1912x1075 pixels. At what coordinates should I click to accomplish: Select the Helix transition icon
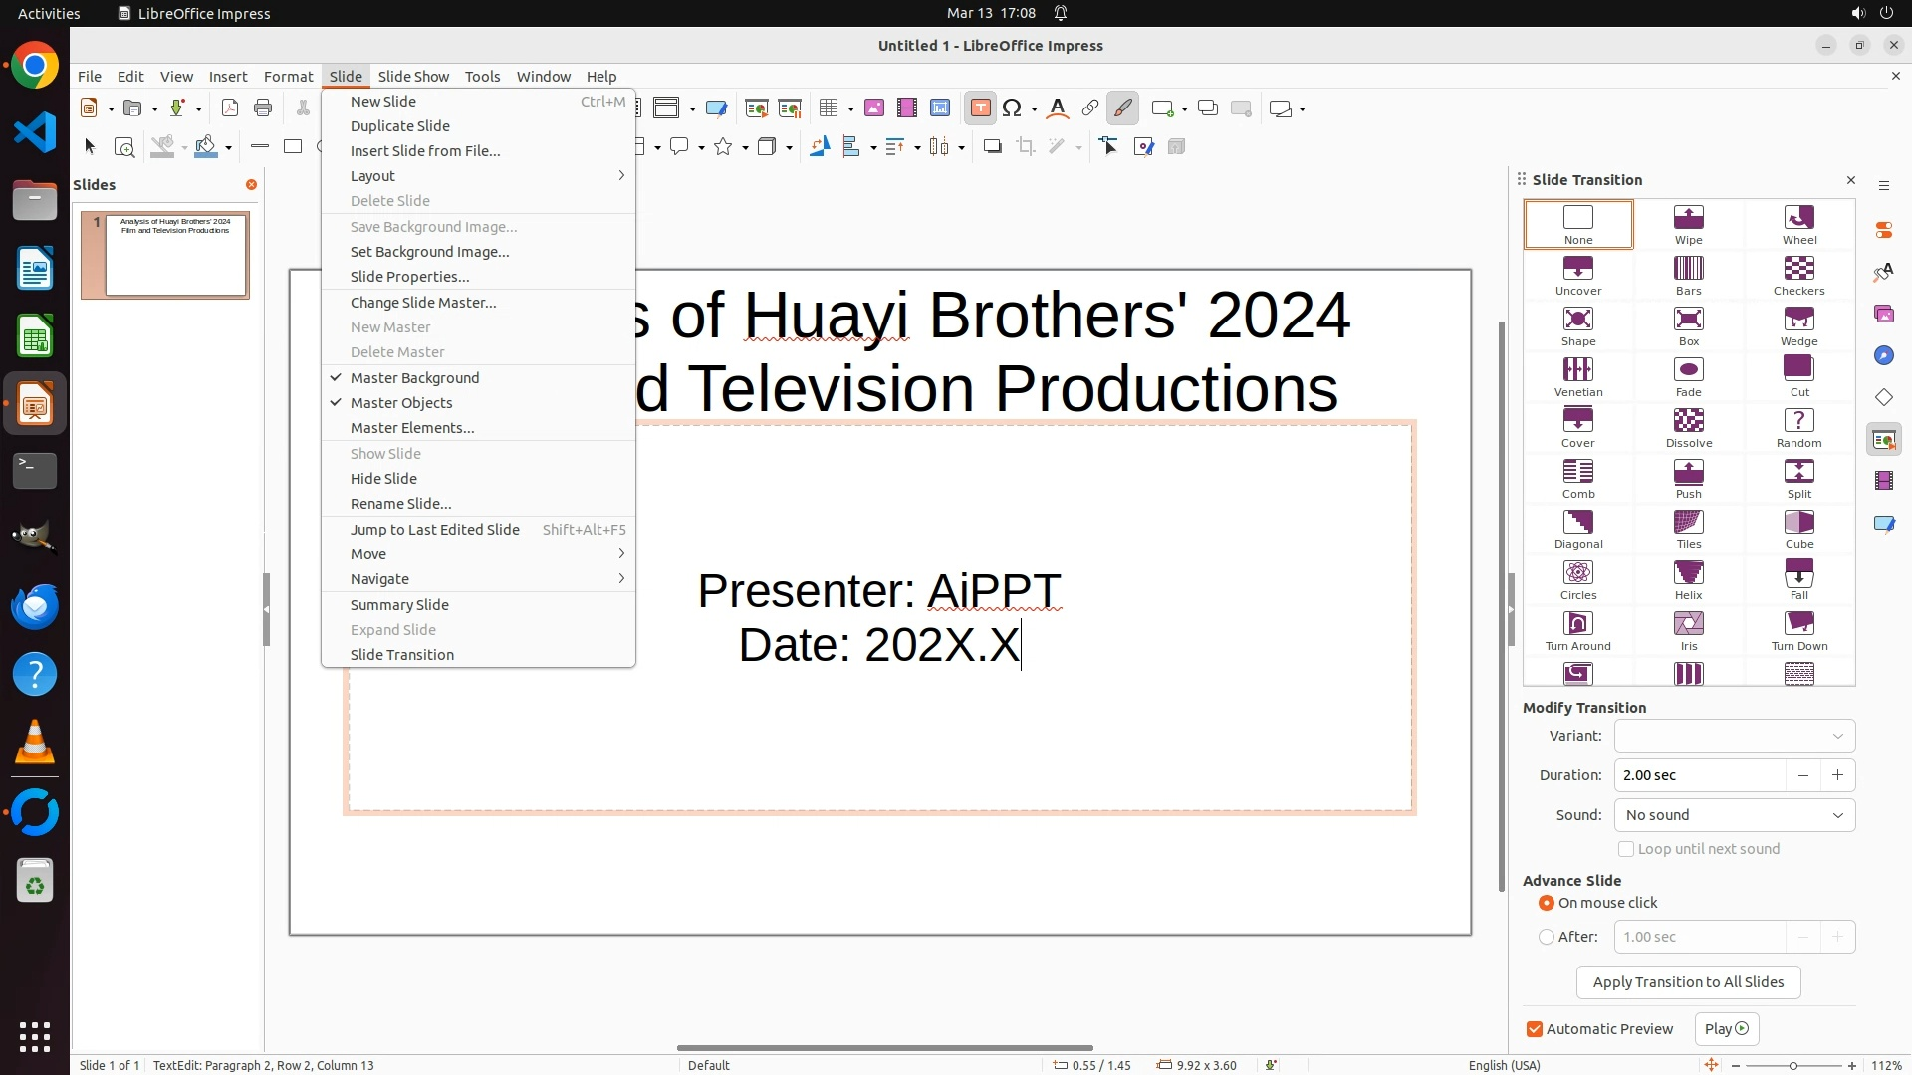[1688, 573]
